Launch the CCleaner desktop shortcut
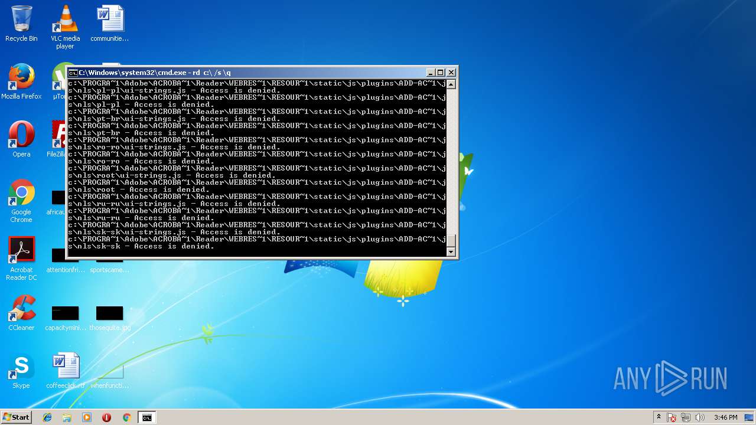756x425 pixels. tap(21, 313)
